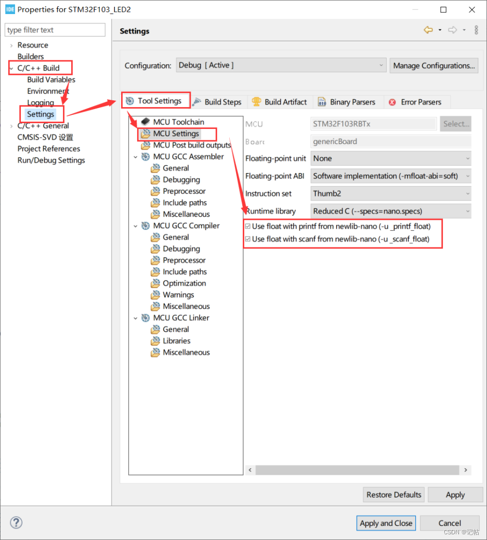Open the Configuration dropdown
487x540 pixels.
[x=281, y=65]
